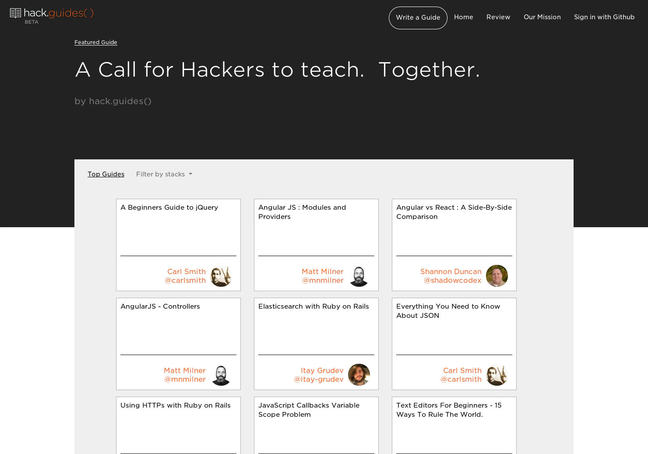The width and height of the screenshot is (648, 454).
Task: Click @mnmilner handle on Controllers card
Action: 185,380
